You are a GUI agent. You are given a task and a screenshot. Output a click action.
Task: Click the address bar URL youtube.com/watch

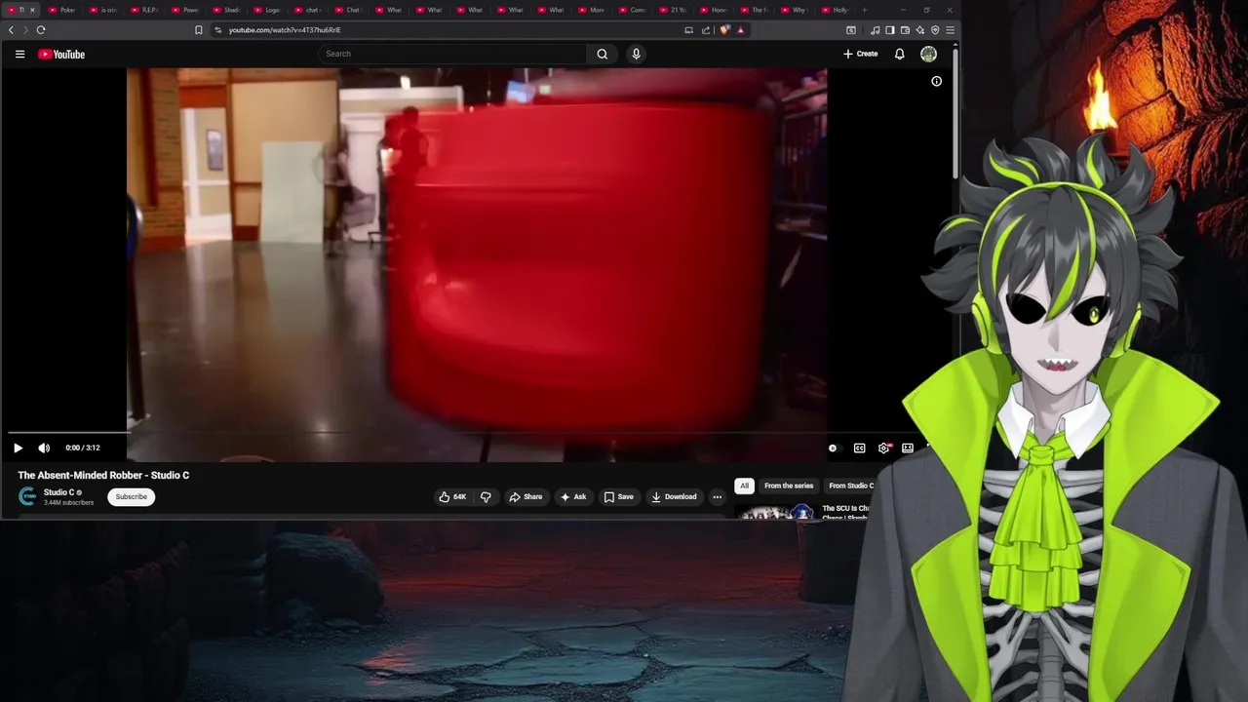point(285,30)
